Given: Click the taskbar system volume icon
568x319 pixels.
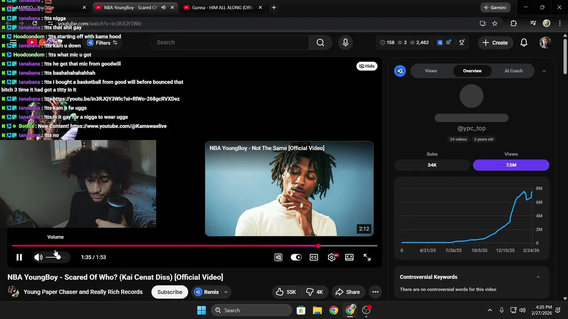Looking at the screenshot, I should [x=522, y=310].
